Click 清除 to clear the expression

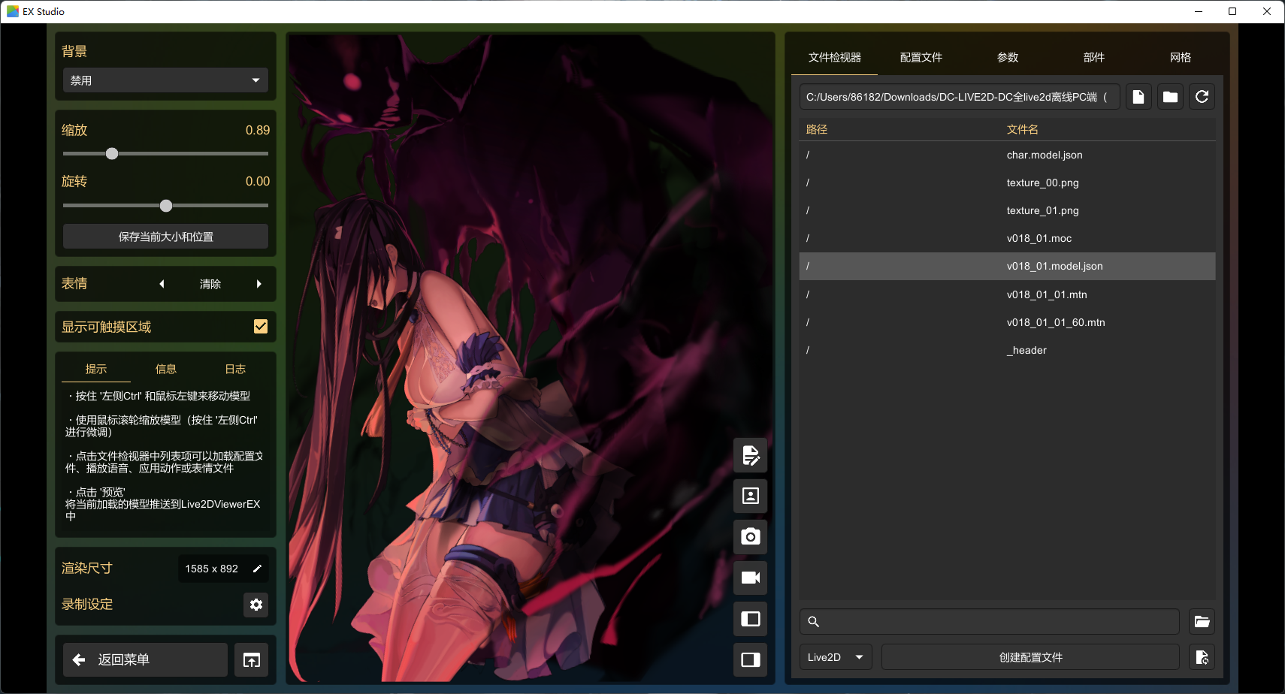(x=210, y=284)
